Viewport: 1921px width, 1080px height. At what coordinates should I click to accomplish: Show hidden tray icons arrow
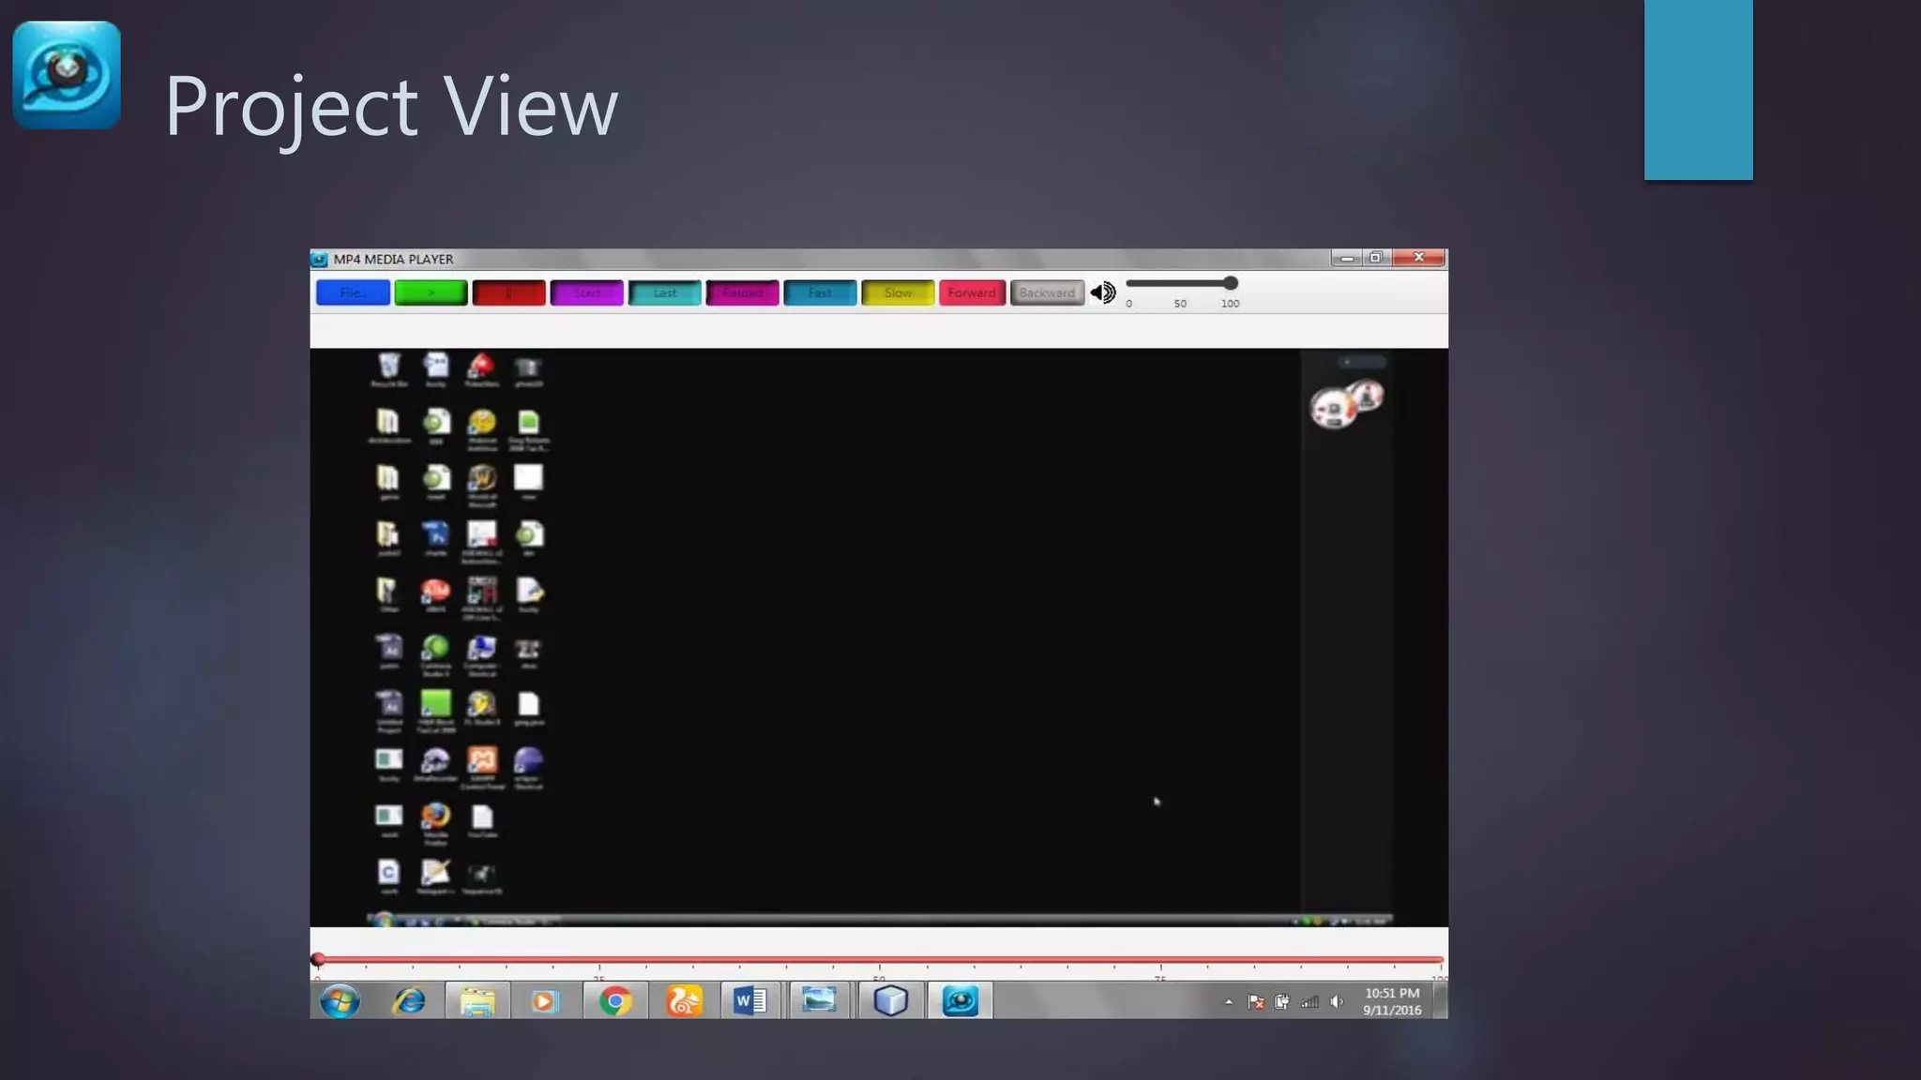click(1229, 1002)
